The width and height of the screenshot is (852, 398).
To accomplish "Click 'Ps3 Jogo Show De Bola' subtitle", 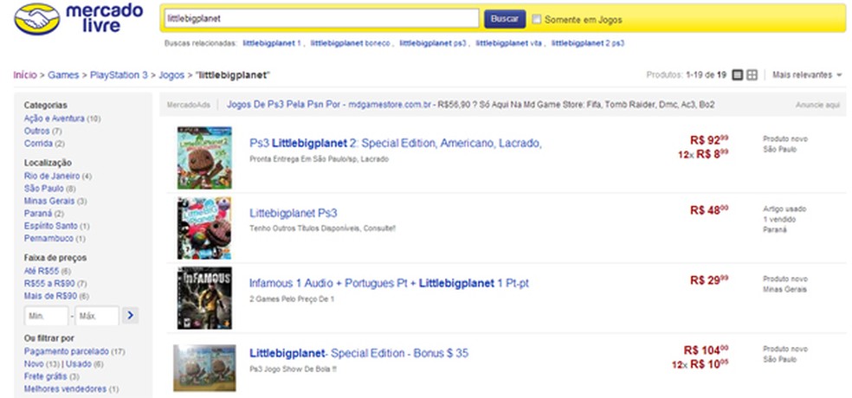I will point(293,369).
